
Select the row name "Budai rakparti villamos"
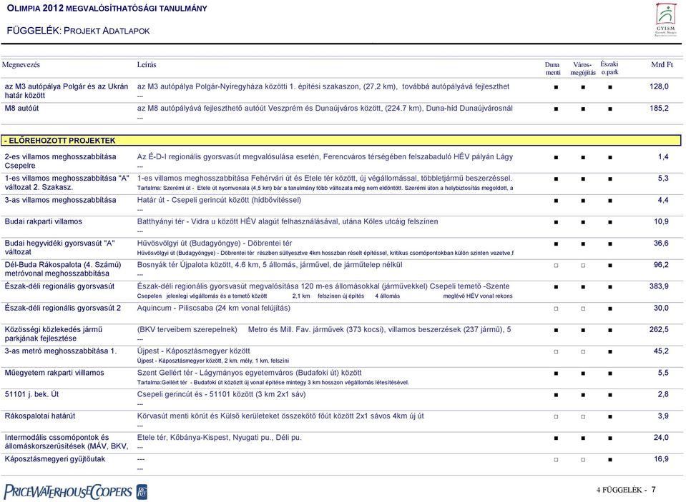(44, 221)
